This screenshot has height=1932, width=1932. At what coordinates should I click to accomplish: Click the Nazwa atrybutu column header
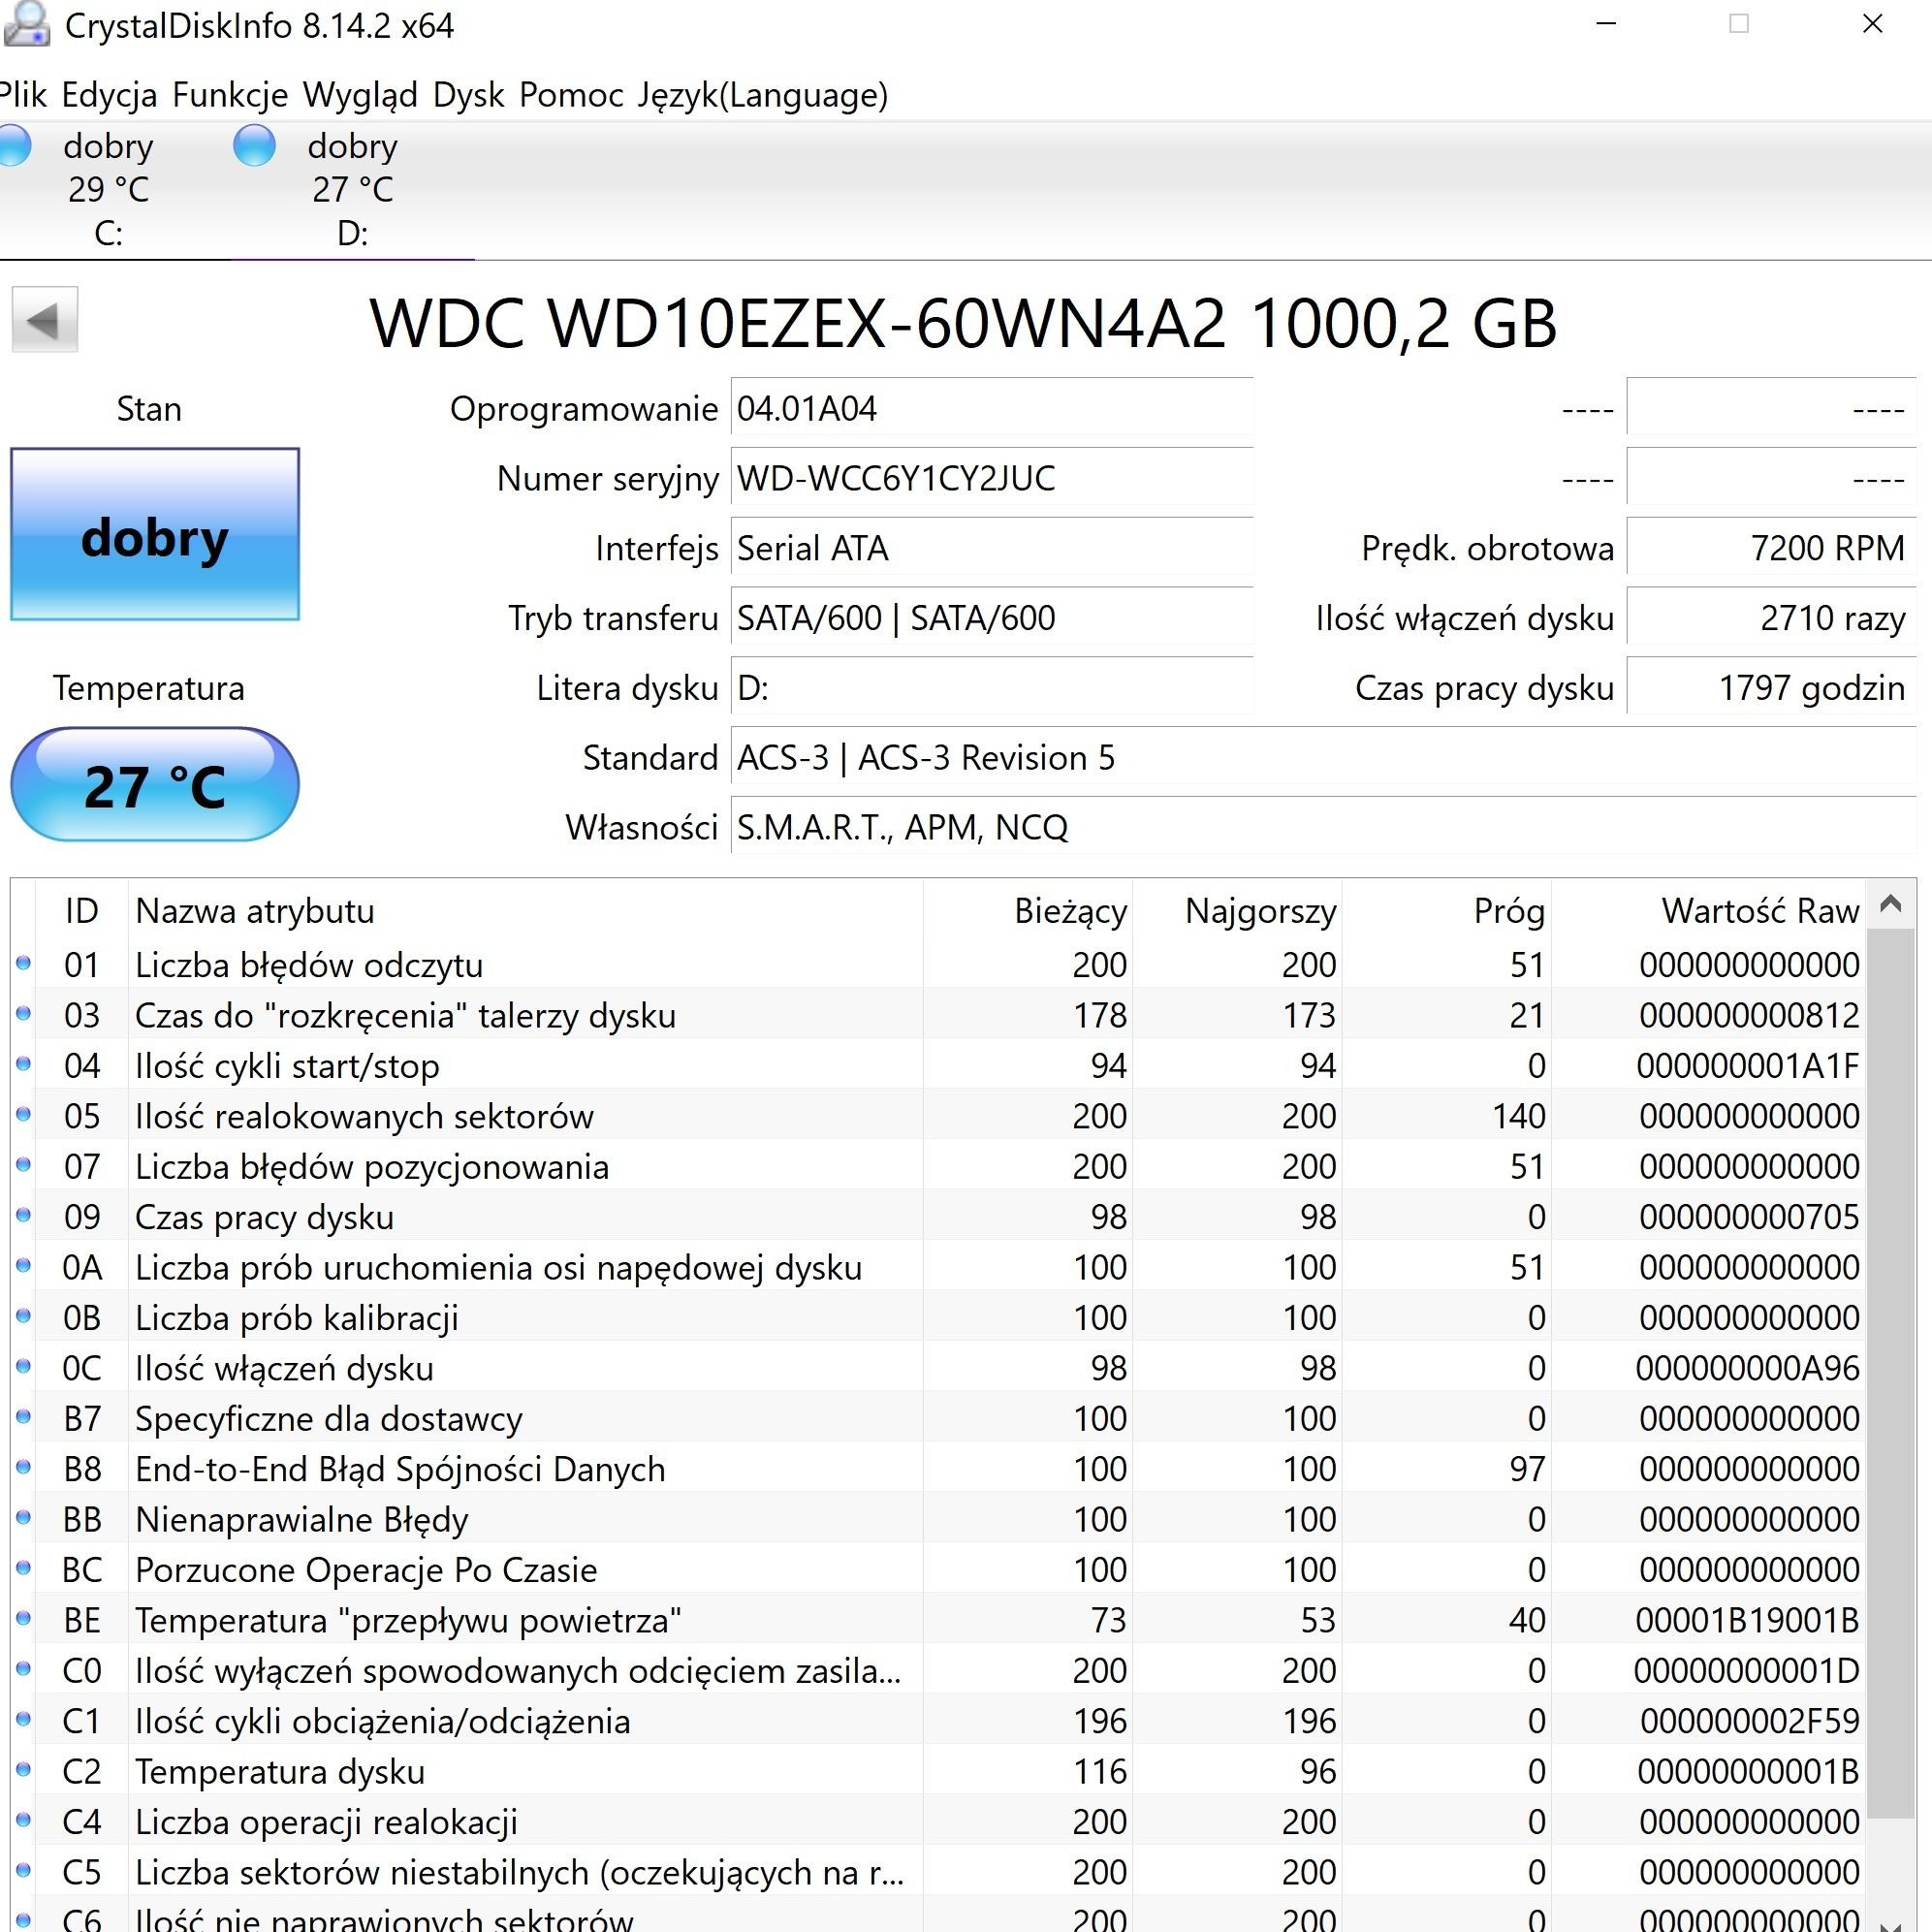pyautogui.click(x=525, y=911)
